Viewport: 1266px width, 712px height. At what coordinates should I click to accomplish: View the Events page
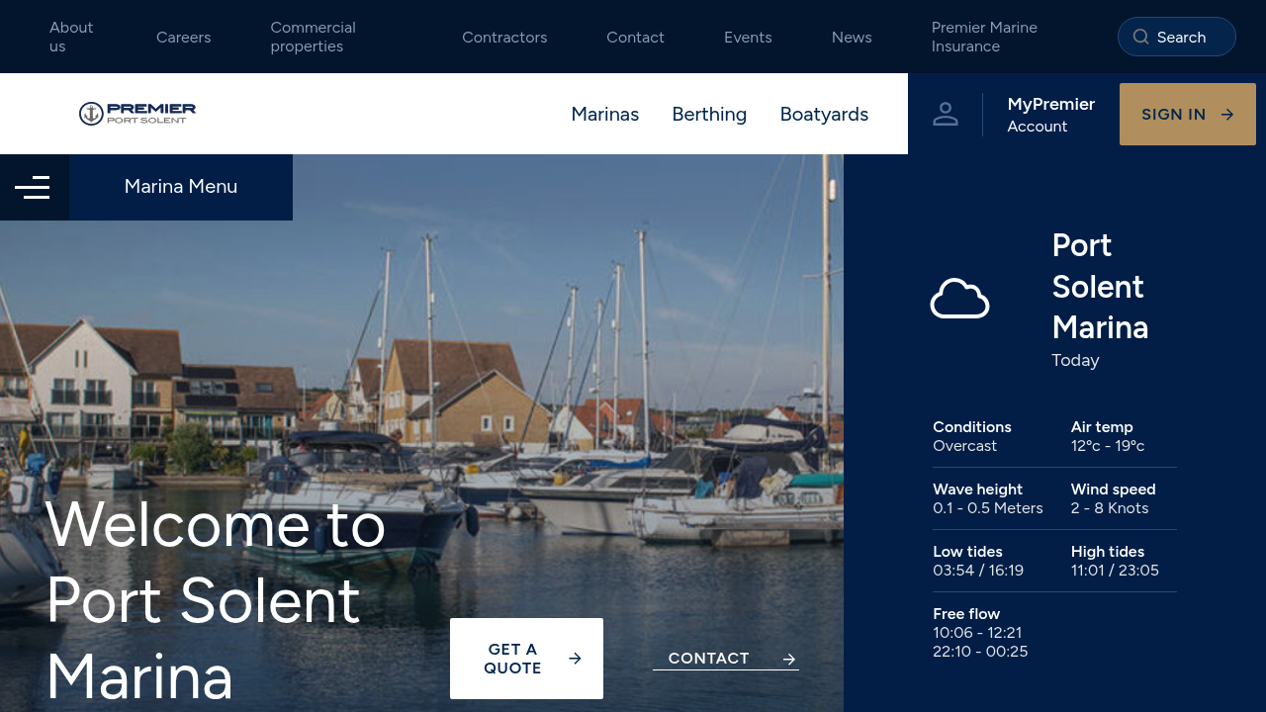(748, 37)
